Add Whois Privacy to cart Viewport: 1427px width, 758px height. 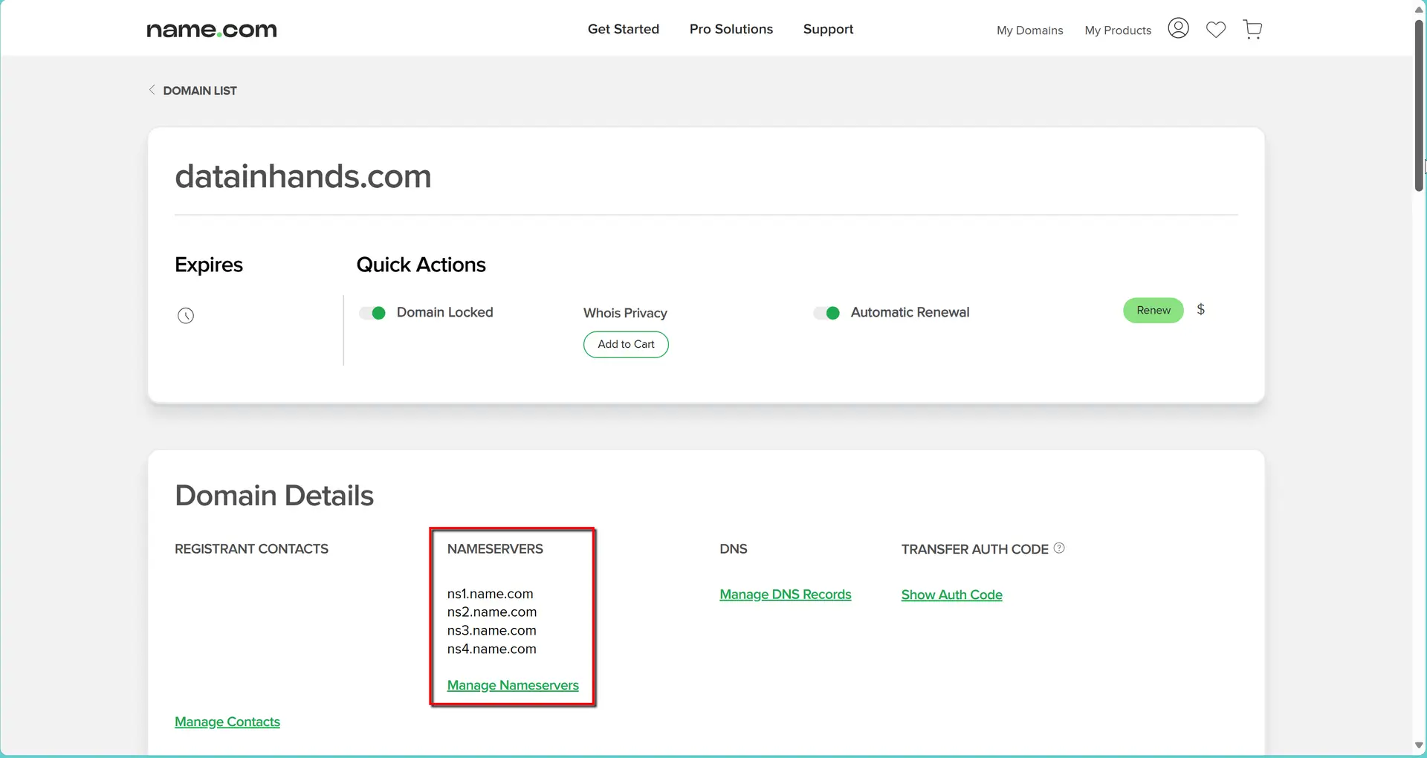click(x=625, y=344)
